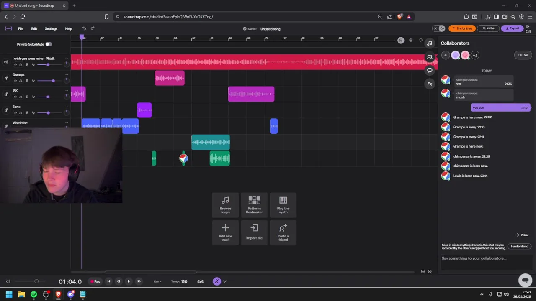
Task: Mute the JSK track
Action: click(15, 97)
